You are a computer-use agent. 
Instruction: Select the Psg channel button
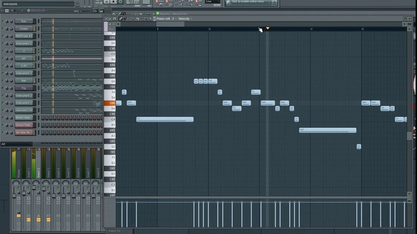(24, 88)
